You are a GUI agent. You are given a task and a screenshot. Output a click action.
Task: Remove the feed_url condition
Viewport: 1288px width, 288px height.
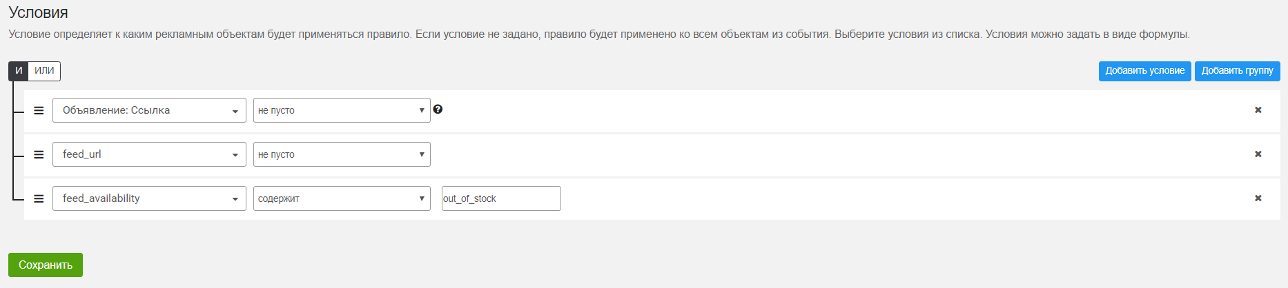tap(1258, 154)
